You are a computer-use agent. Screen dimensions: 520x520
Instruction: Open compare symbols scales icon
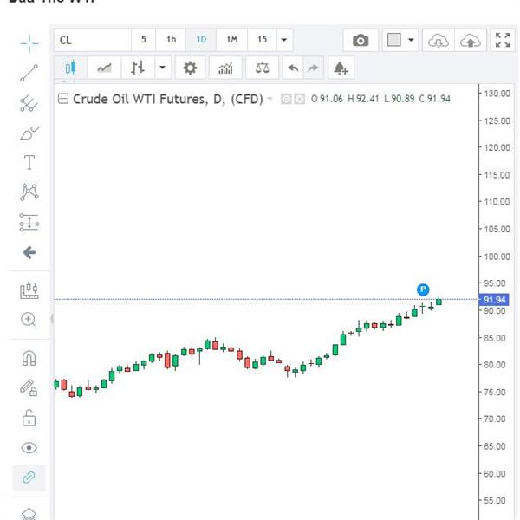coord(262,68)
